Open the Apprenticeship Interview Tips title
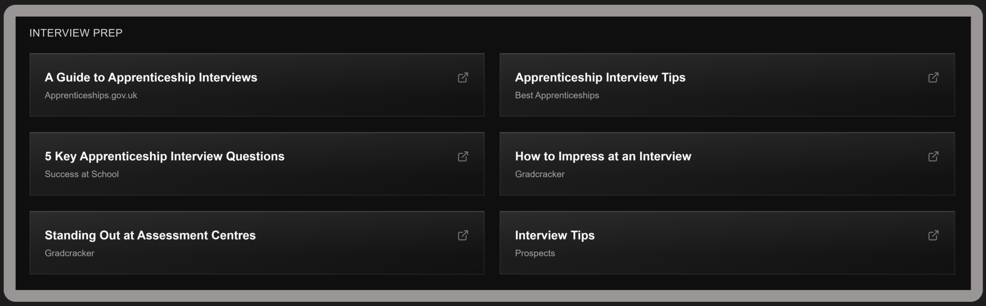The height and width of the screenshot is (306, 986). click(600, 77)
